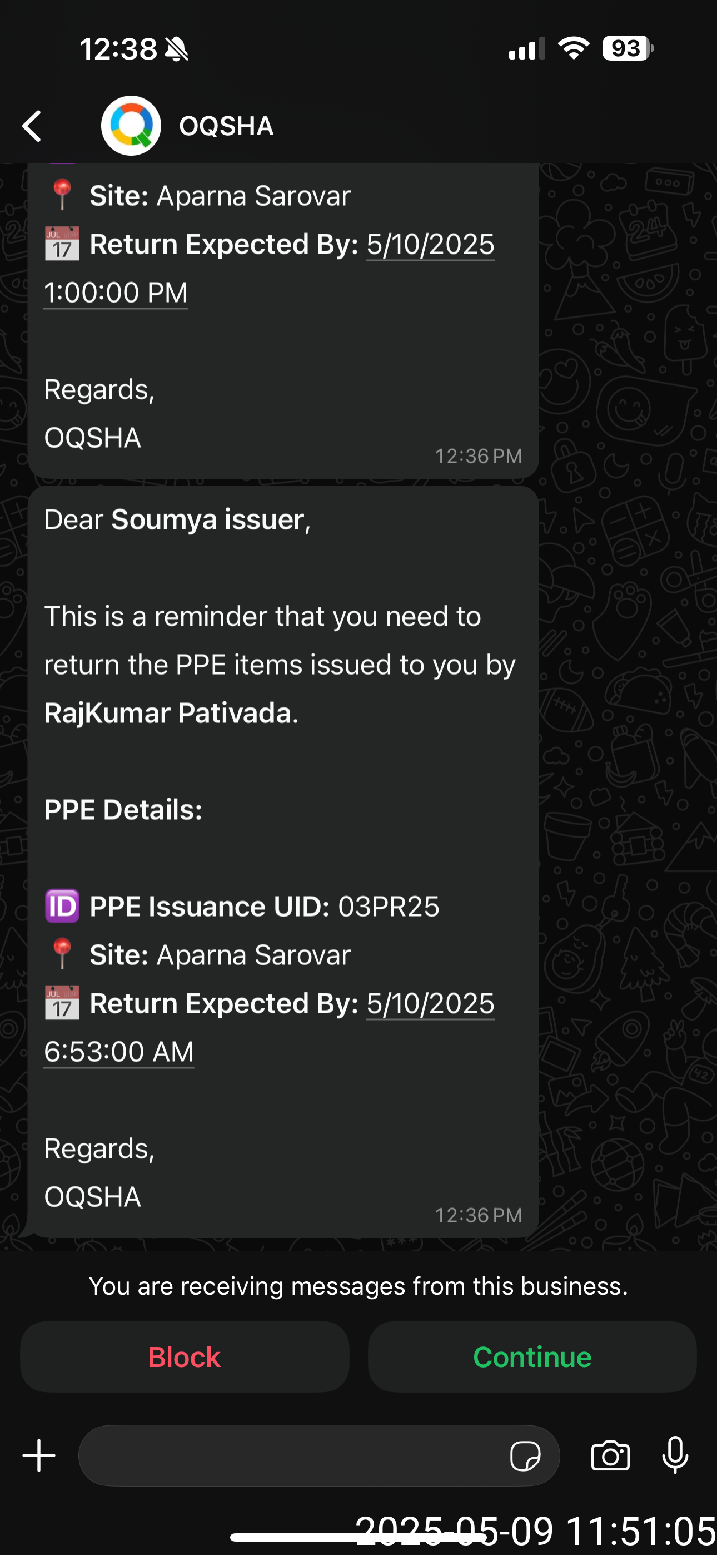
Task: Block this business
Action: (185, 1357)
